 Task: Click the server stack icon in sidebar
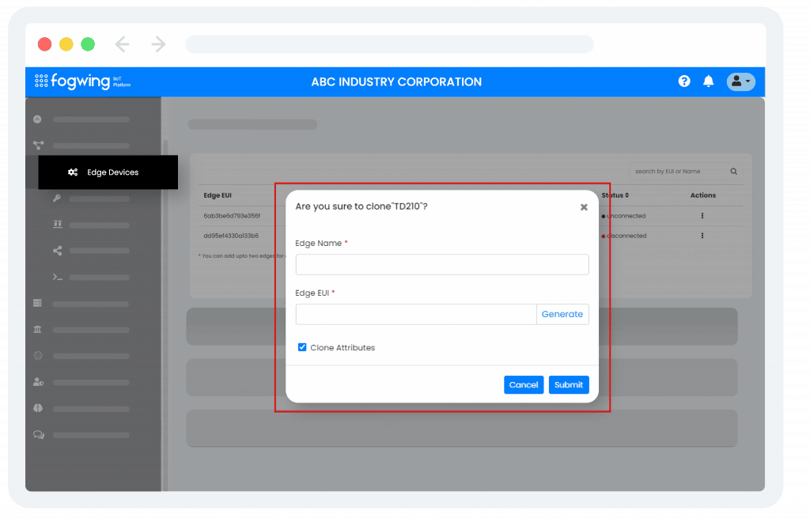[x=38, y=303]
